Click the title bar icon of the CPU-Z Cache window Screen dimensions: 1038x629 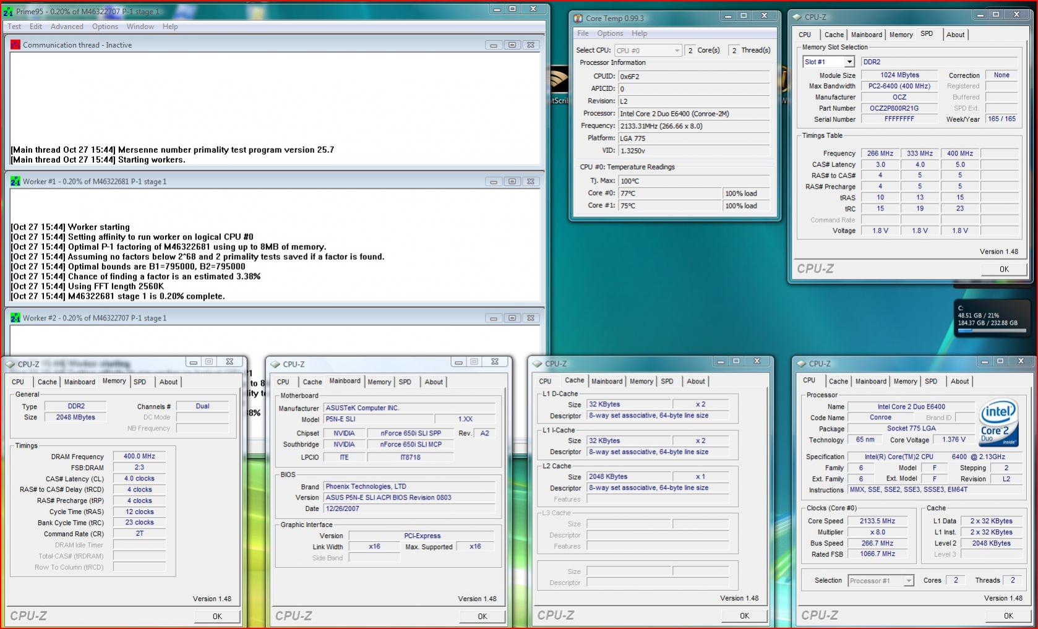[538, 364]
